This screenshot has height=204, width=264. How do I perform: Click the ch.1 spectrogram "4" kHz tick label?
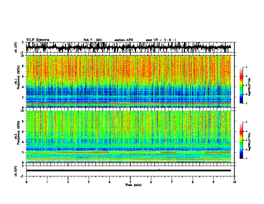tap(23, 87)
